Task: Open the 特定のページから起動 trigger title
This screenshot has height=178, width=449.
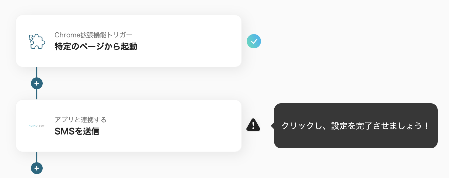Action: click(x=96, y=47)
